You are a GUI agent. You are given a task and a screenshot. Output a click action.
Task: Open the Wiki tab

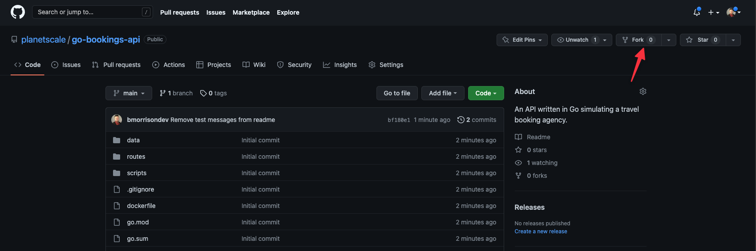coord(254,65)
